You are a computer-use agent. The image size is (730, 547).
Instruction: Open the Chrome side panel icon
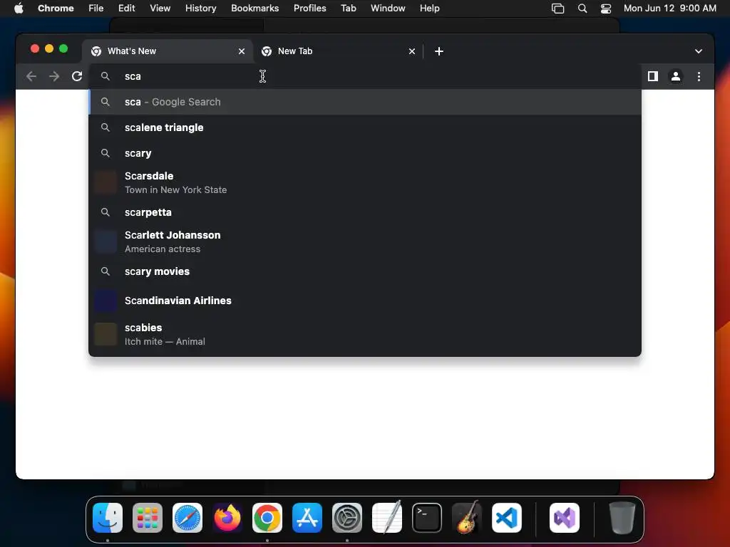[x=653, y=76]
